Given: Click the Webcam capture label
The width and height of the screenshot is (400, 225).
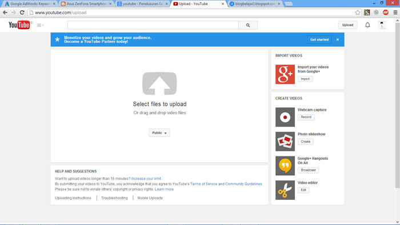Looking at the screenshot, I should click(x=312, y=110).
